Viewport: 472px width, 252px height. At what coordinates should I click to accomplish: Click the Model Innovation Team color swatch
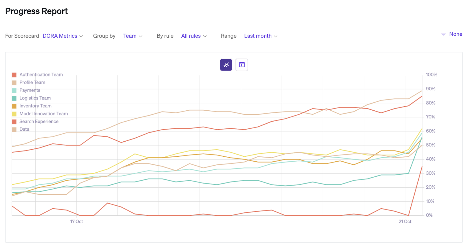pos(14,114)
